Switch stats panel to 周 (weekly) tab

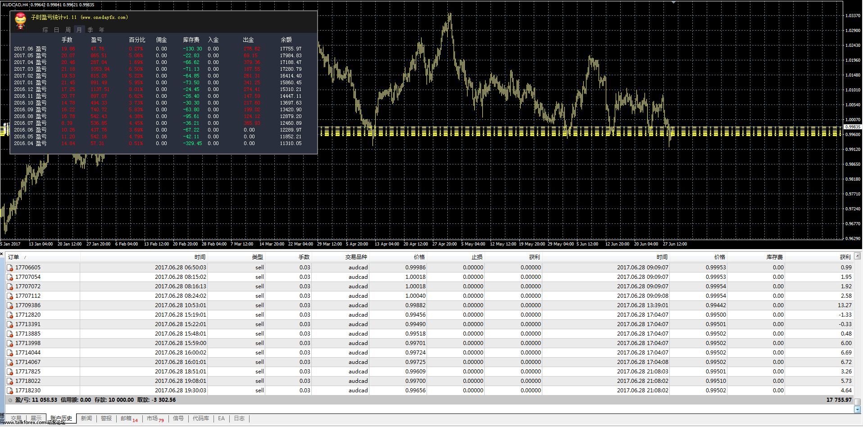click(x=68, y=30)
